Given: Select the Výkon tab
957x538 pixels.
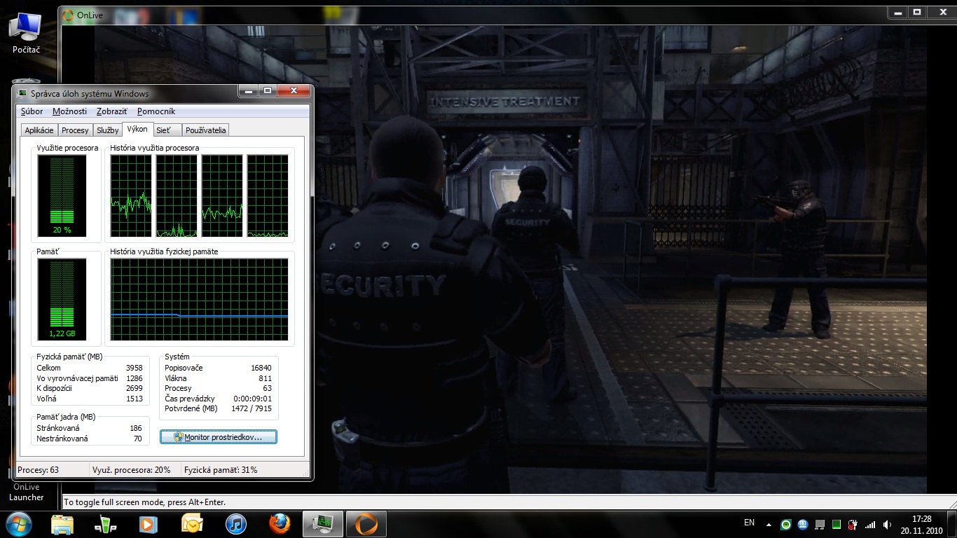Looking at the screenshot, I should (137, 129).
